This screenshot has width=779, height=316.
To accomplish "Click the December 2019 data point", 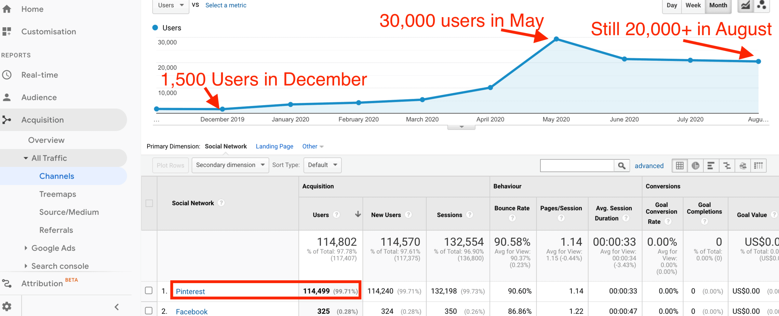I will [x=223, y=109].
